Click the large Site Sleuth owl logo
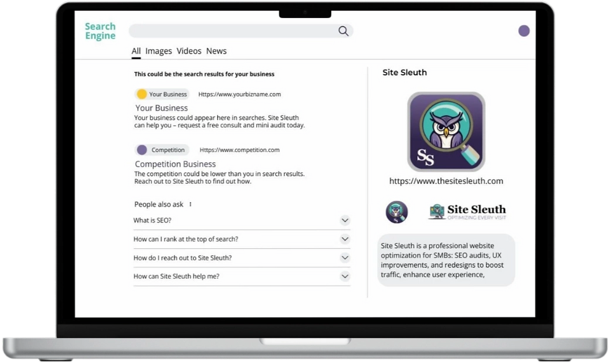This screenshot has height=363, width=611. pyautogui.click(x=446, y=132)
